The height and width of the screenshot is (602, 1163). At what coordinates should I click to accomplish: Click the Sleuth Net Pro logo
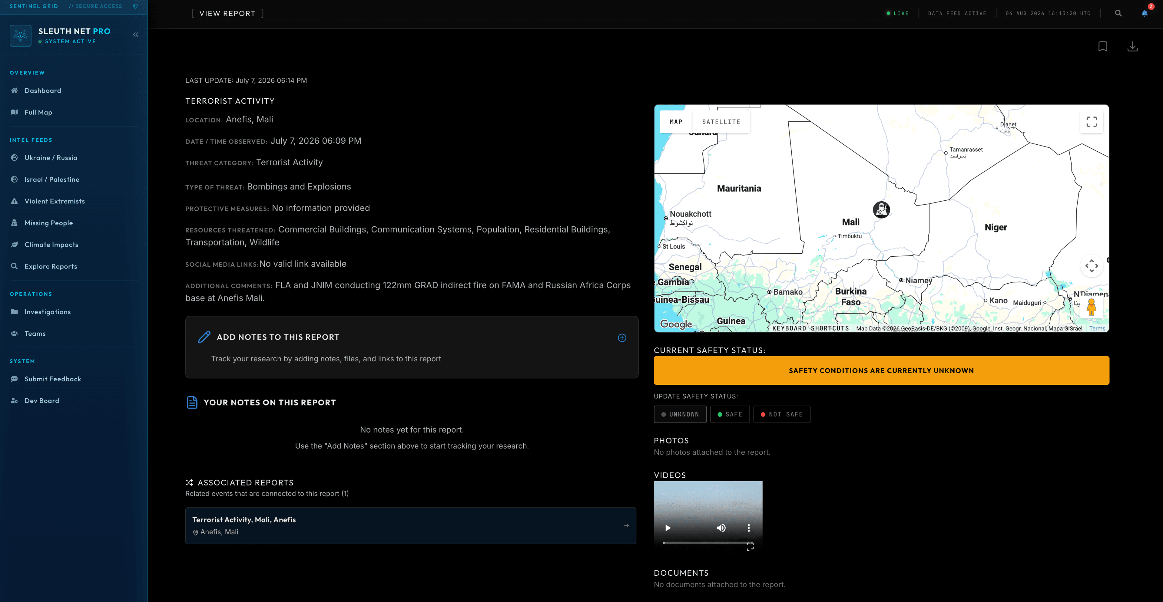(x=20, y=35)
